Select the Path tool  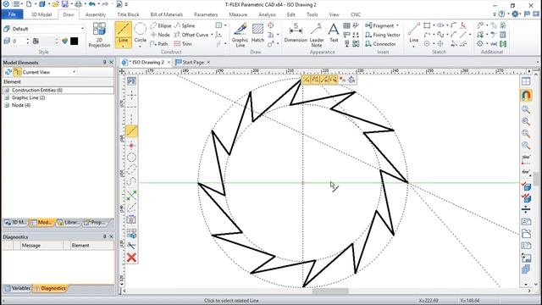tap(159, 44)
